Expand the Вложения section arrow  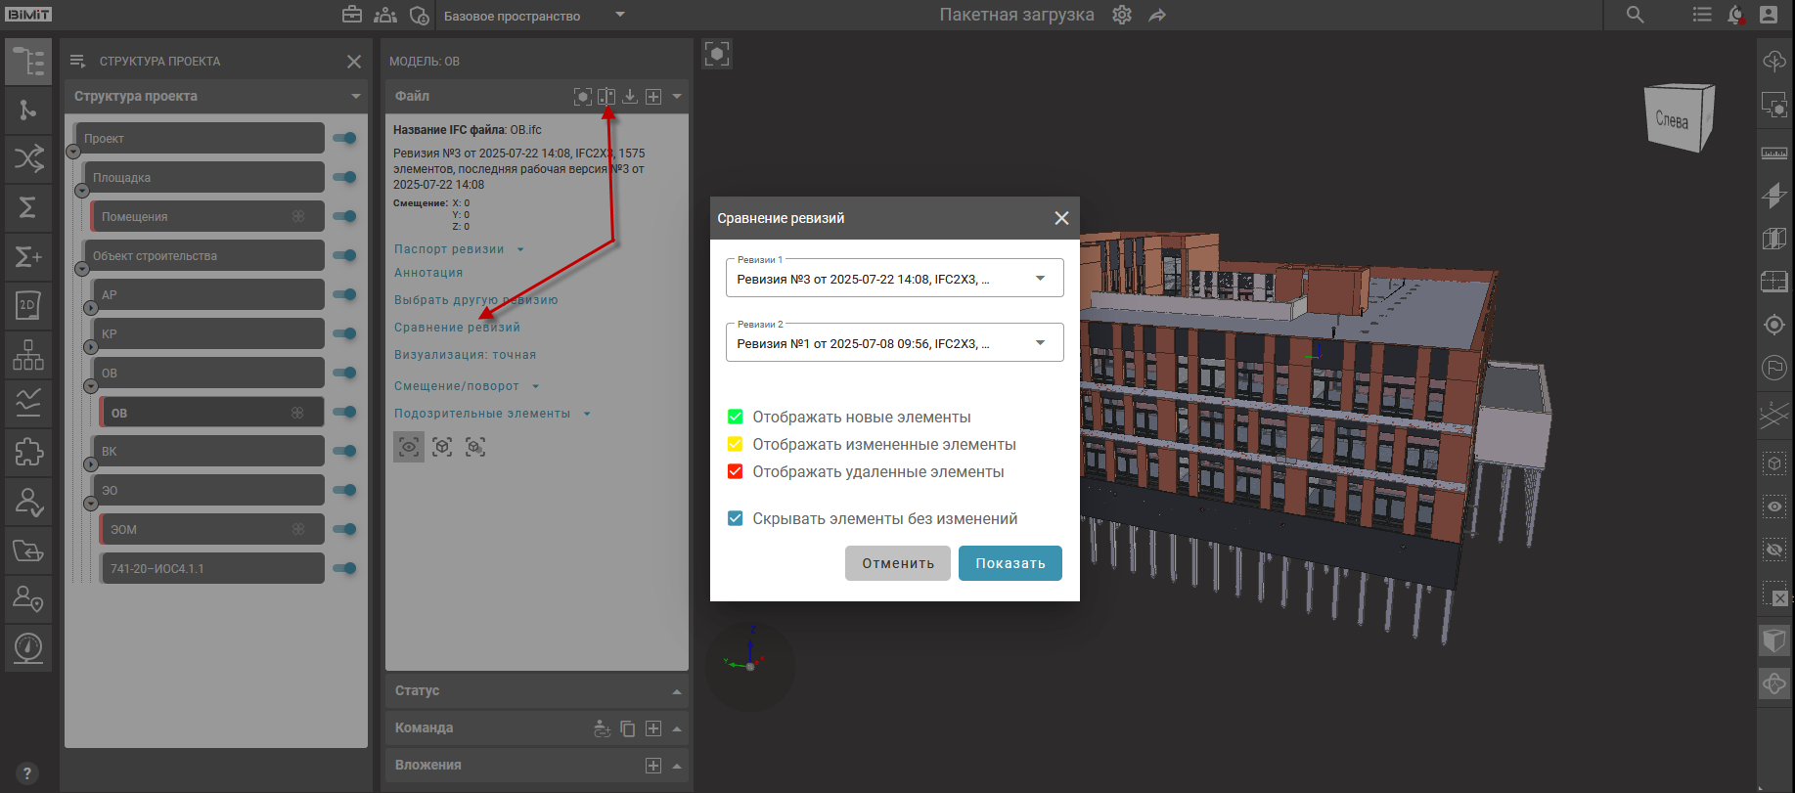pos(677,766)
